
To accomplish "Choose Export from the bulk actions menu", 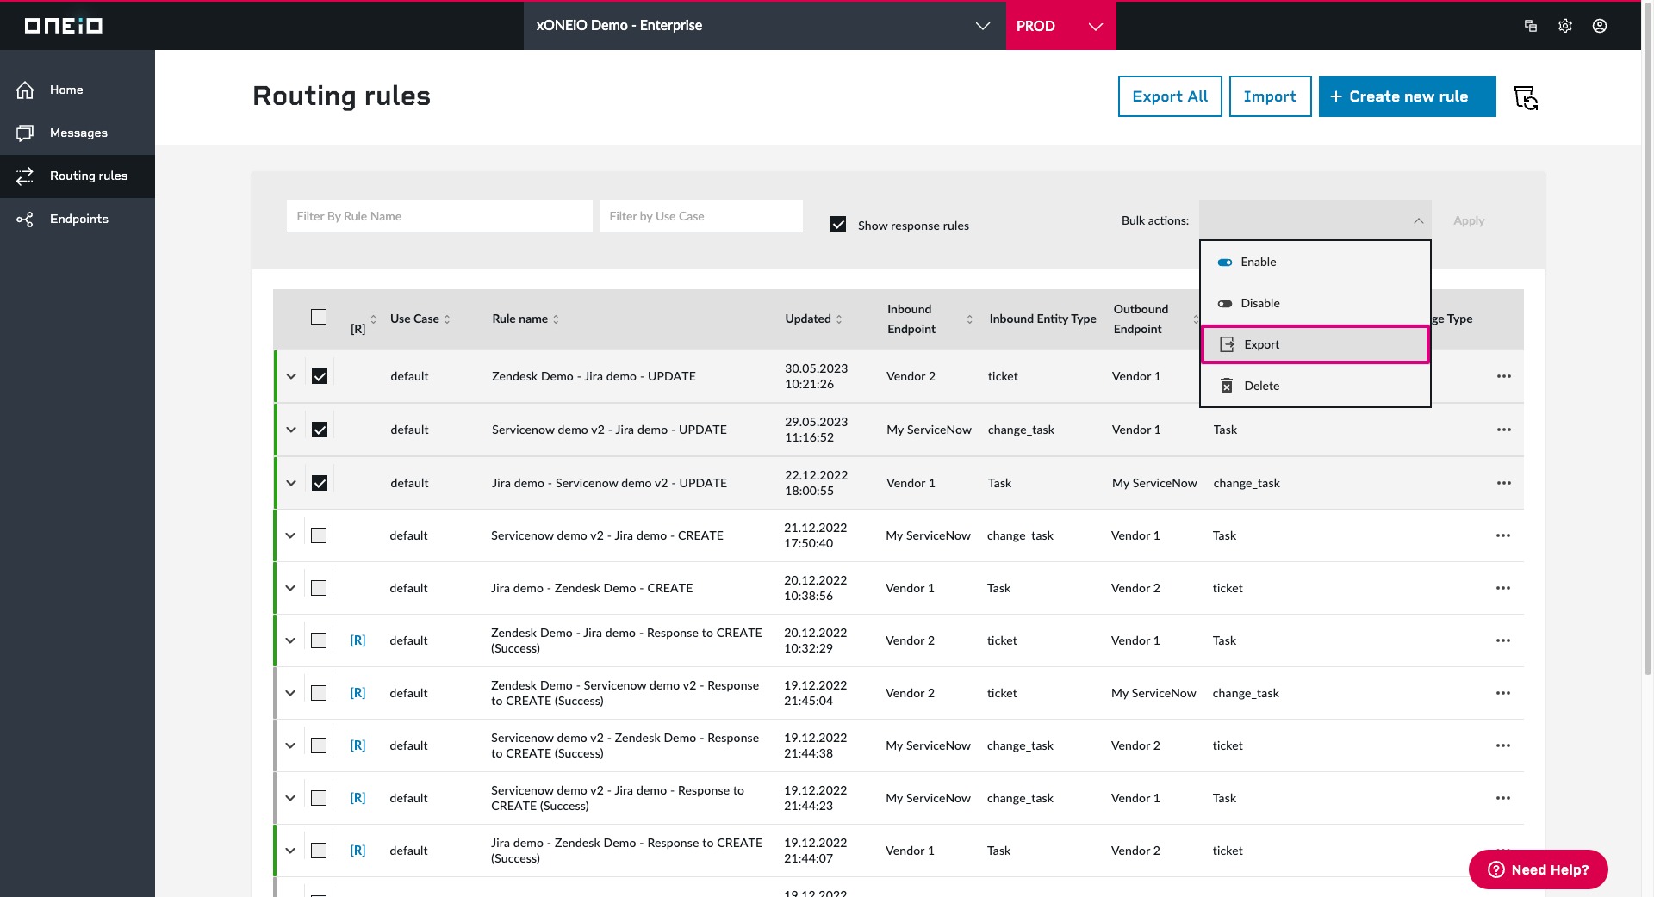I will [x=1260, y=343].
